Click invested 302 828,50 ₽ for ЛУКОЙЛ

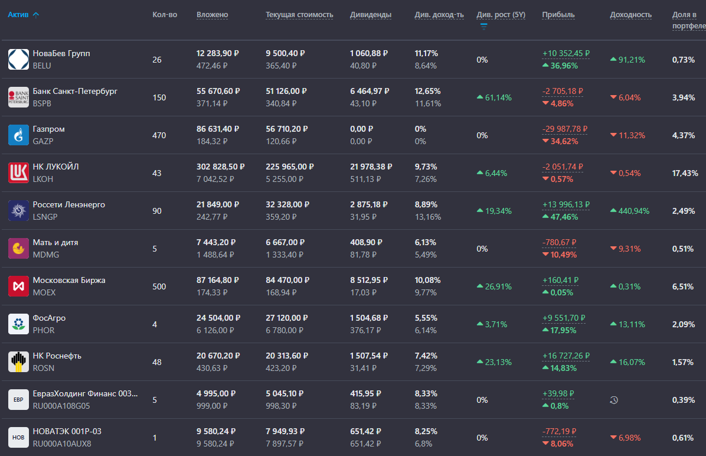(221, 167)
